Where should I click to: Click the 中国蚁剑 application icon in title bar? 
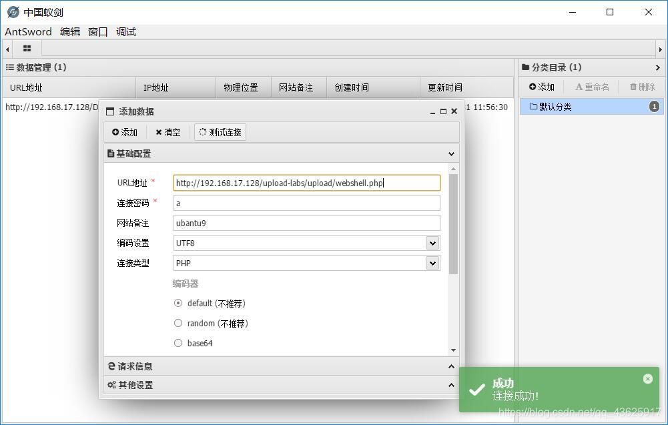pos(13,12)
